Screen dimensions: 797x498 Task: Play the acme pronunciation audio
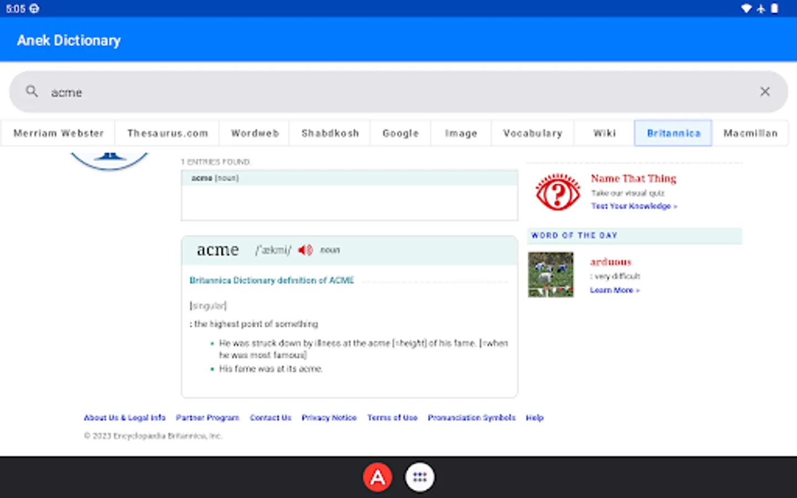(306, 250)
